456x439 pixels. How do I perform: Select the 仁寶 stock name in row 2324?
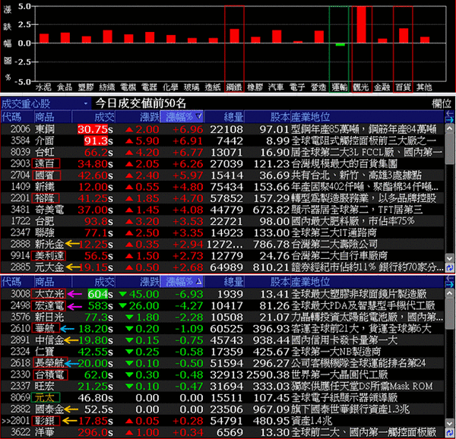tap(45, 352)
